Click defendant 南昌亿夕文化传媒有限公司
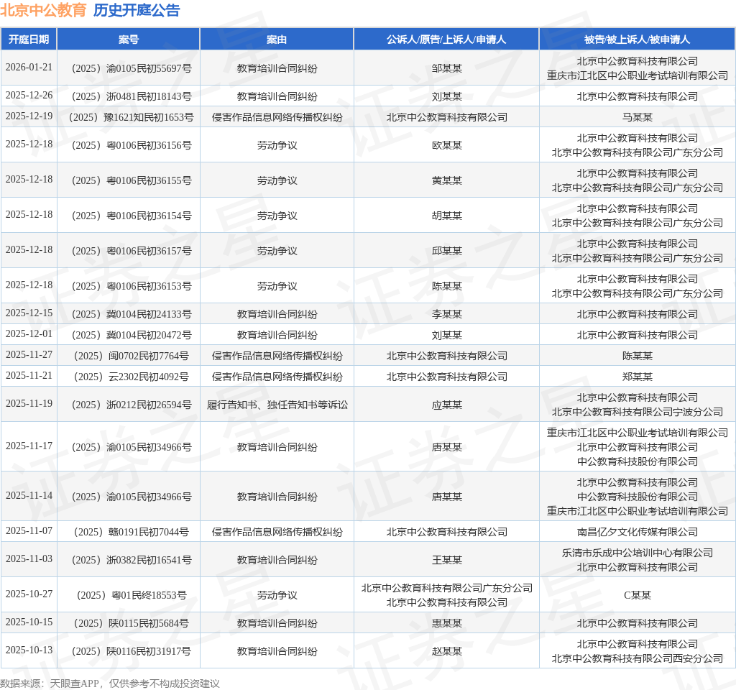Image resolution: width=736 pixels, height=690 pixels. [638, 532]
